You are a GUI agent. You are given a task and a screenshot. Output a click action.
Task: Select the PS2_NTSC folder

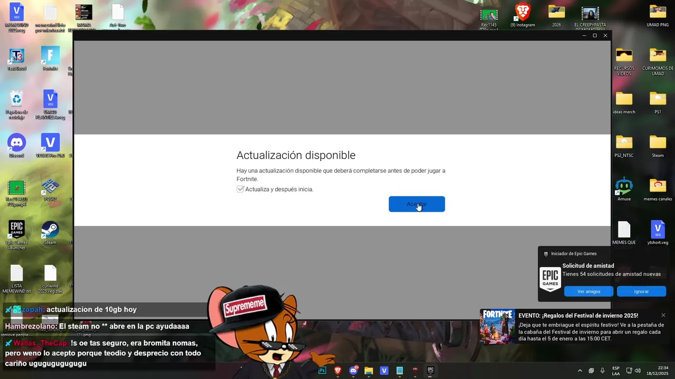click(x=624, y=146)
